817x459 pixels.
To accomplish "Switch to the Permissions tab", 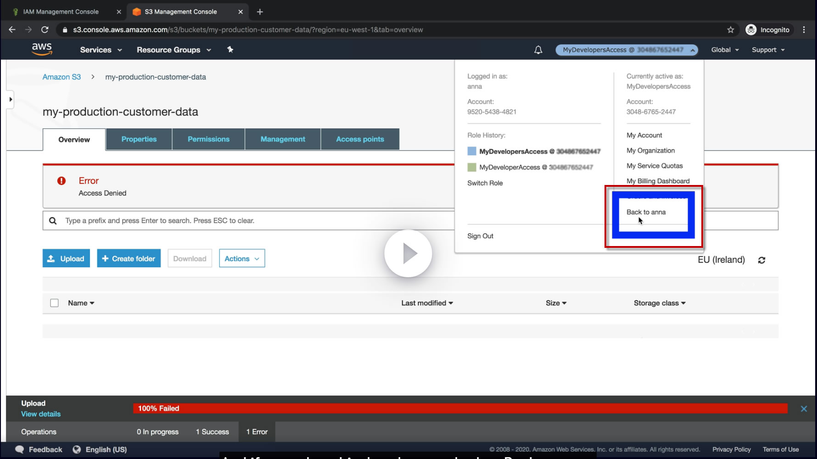I will click(x=208, y=139).
